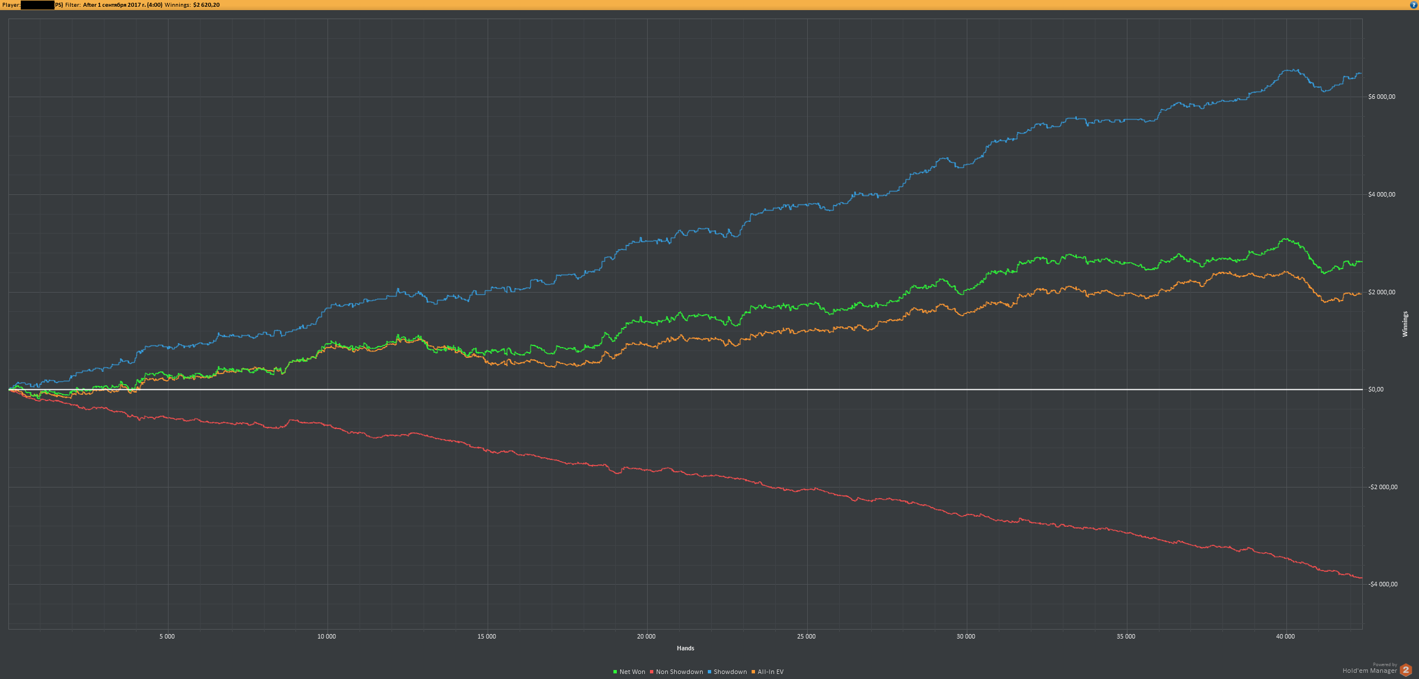Toggle the Net Won series label
Viewport: 1419px width, 679px height.
(632, 672)
